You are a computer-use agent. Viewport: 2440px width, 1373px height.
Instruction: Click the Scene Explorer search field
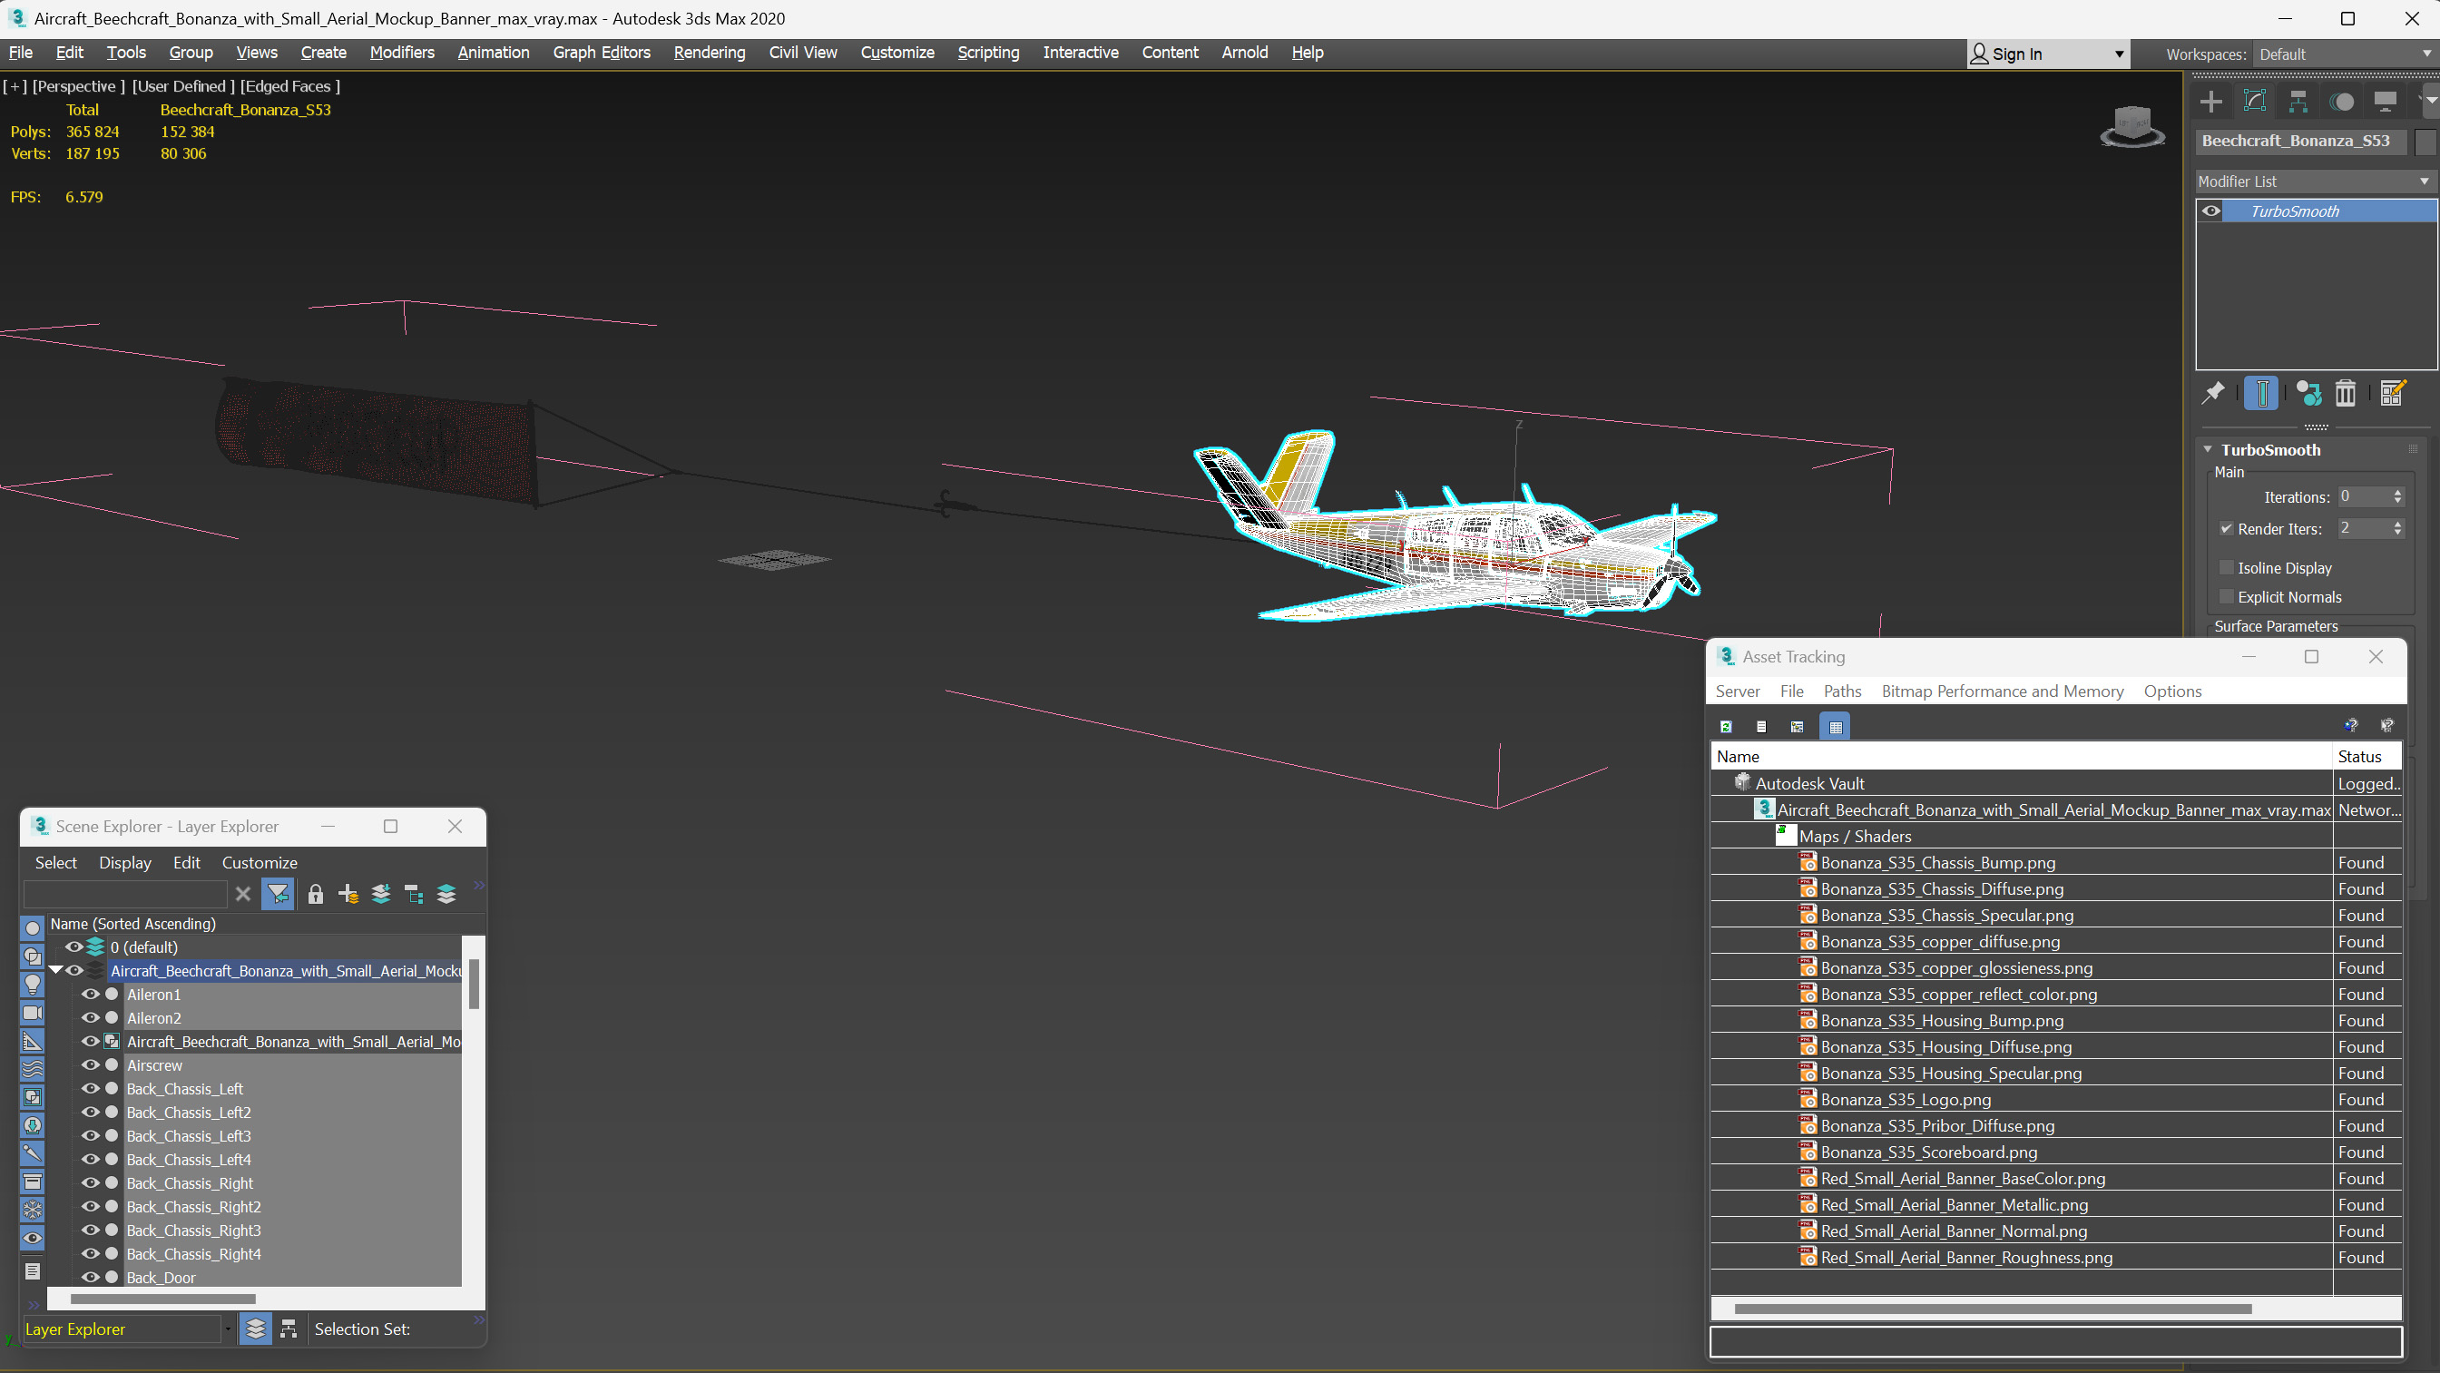point(125,894)
